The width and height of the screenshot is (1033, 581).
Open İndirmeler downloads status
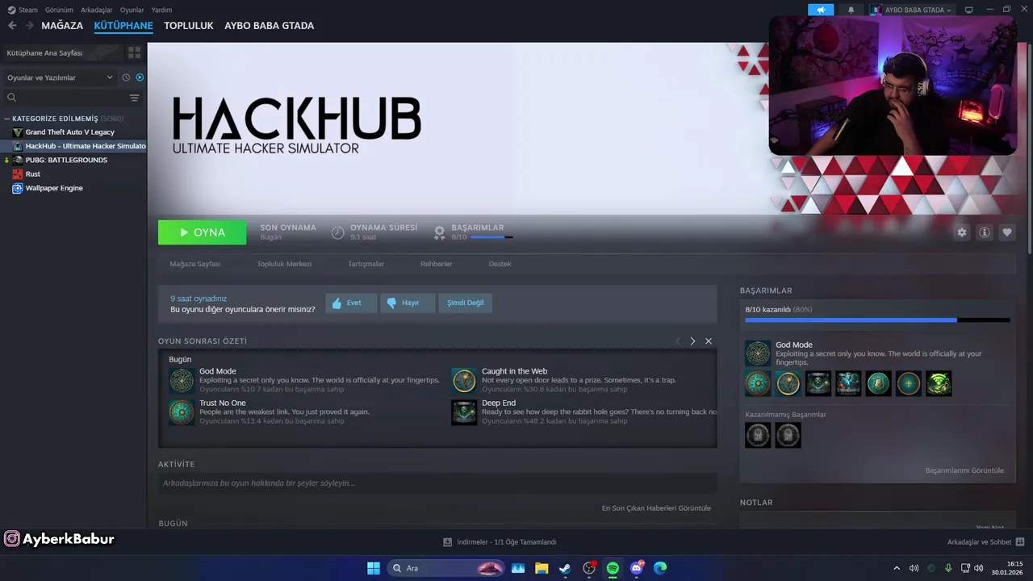click(x=500, y=542)
